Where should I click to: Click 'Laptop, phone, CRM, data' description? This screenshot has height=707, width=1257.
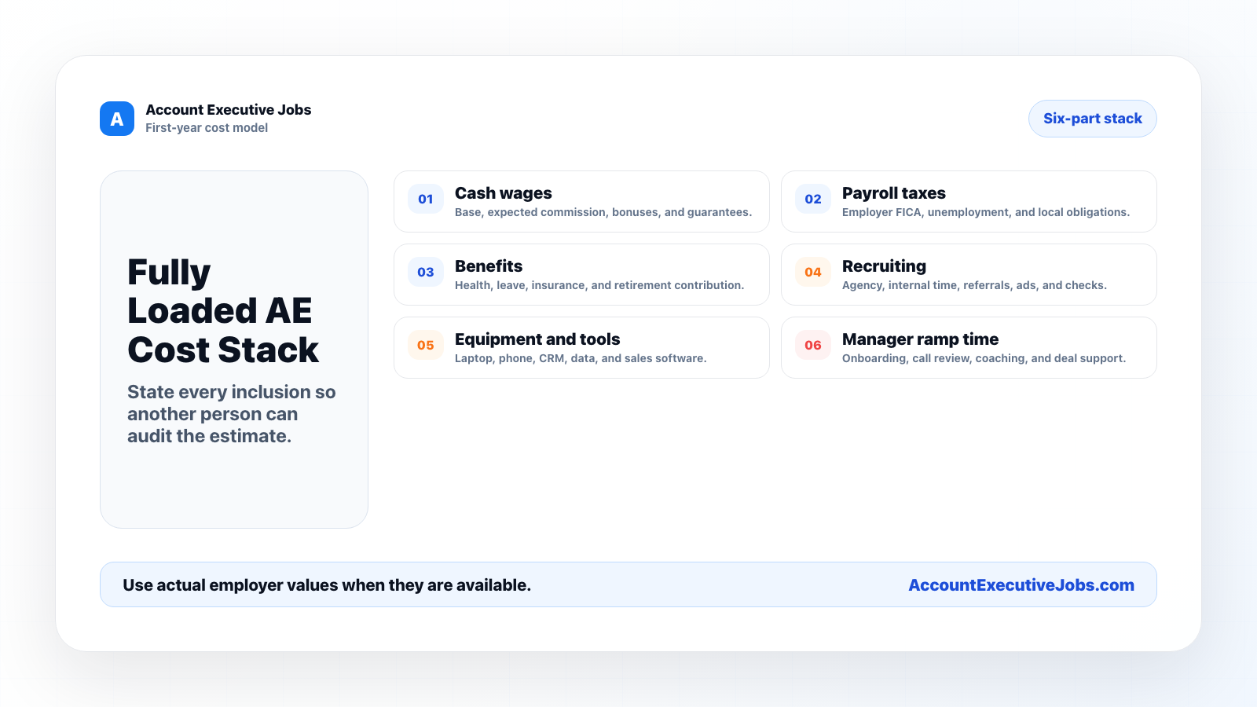581,358
